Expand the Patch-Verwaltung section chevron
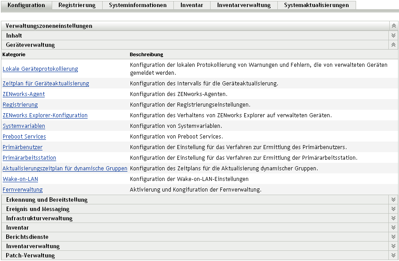Screen dimensions: 399x261 point(393,255)
